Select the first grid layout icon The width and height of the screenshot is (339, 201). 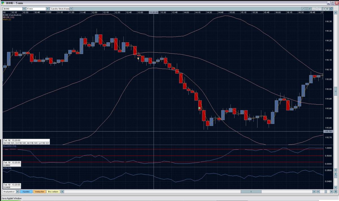[x=314, y=9]
